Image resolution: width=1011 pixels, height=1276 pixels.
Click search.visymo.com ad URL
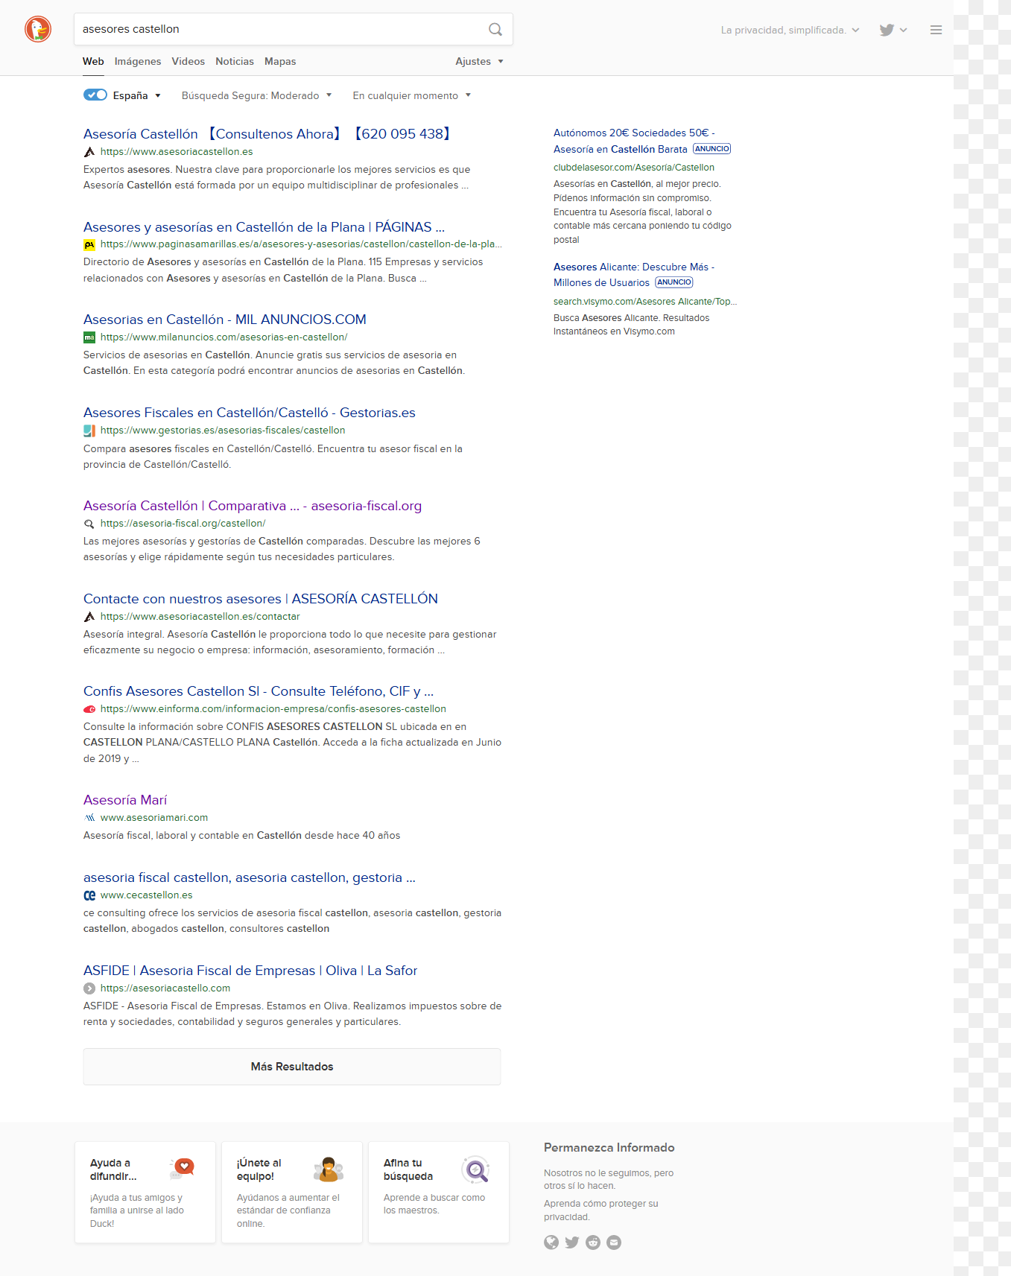pyautogui.click(x=645, y=302)
